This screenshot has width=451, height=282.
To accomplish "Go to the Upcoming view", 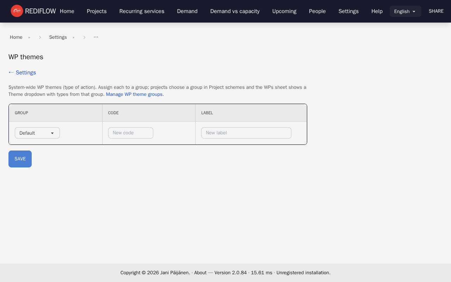I will pyautogui.click(x=284, y=11).
